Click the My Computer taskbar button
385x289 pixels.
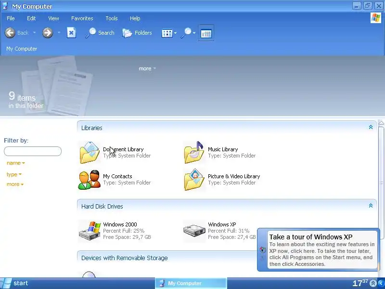(x=191, y=283)
